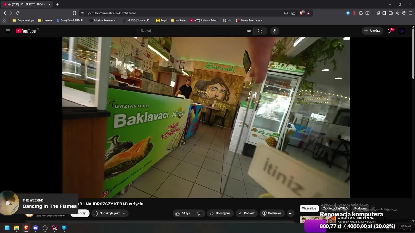This screenshot has width=415, height=233.
Task: Click the Utwórz create button
Action: coord(372,31)
